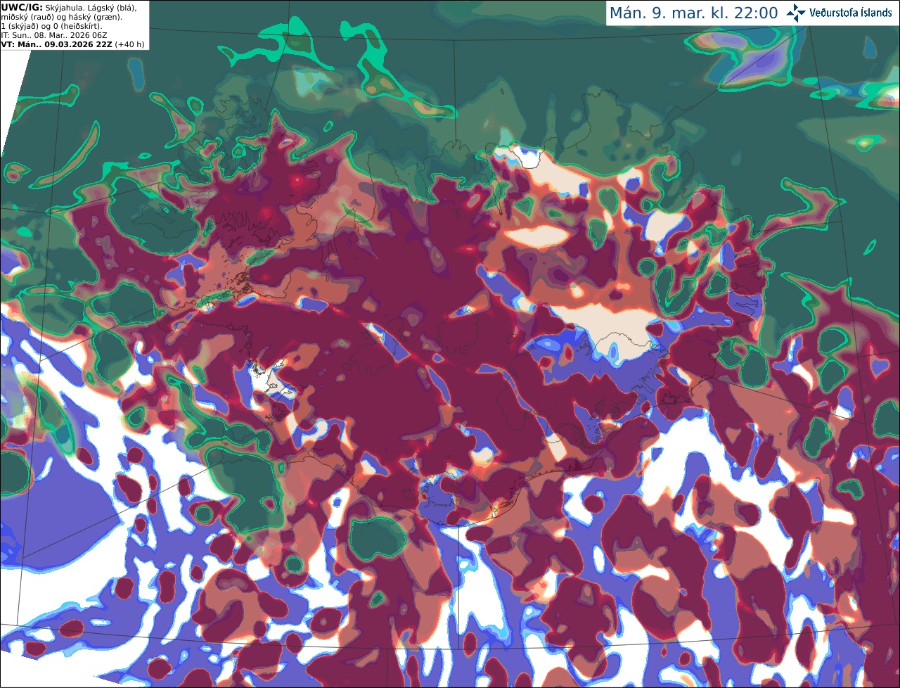
Task: Click the 'Mán. 9. mar. kl. 22:00' timestamp
Action: pos(693,13)
